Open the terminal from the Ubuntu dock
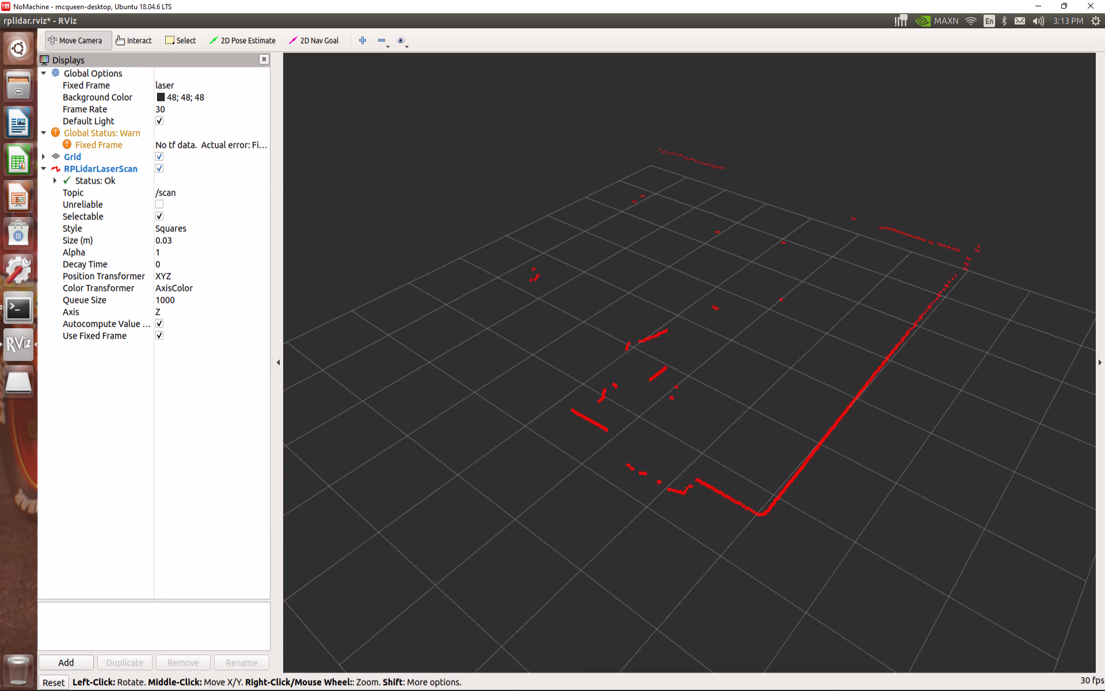This screenshot has height=691, width=1105. (x=18, y=307)
